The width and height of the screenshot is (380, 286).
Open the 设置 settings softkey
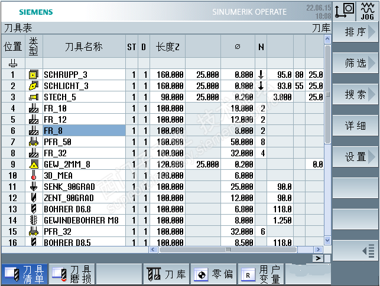tap(355, 157)
